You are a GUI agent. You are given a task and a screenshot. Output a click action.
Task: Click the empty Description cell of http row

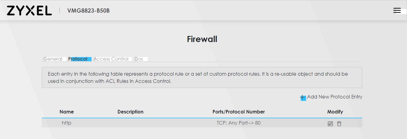click(x=131, y=123)
